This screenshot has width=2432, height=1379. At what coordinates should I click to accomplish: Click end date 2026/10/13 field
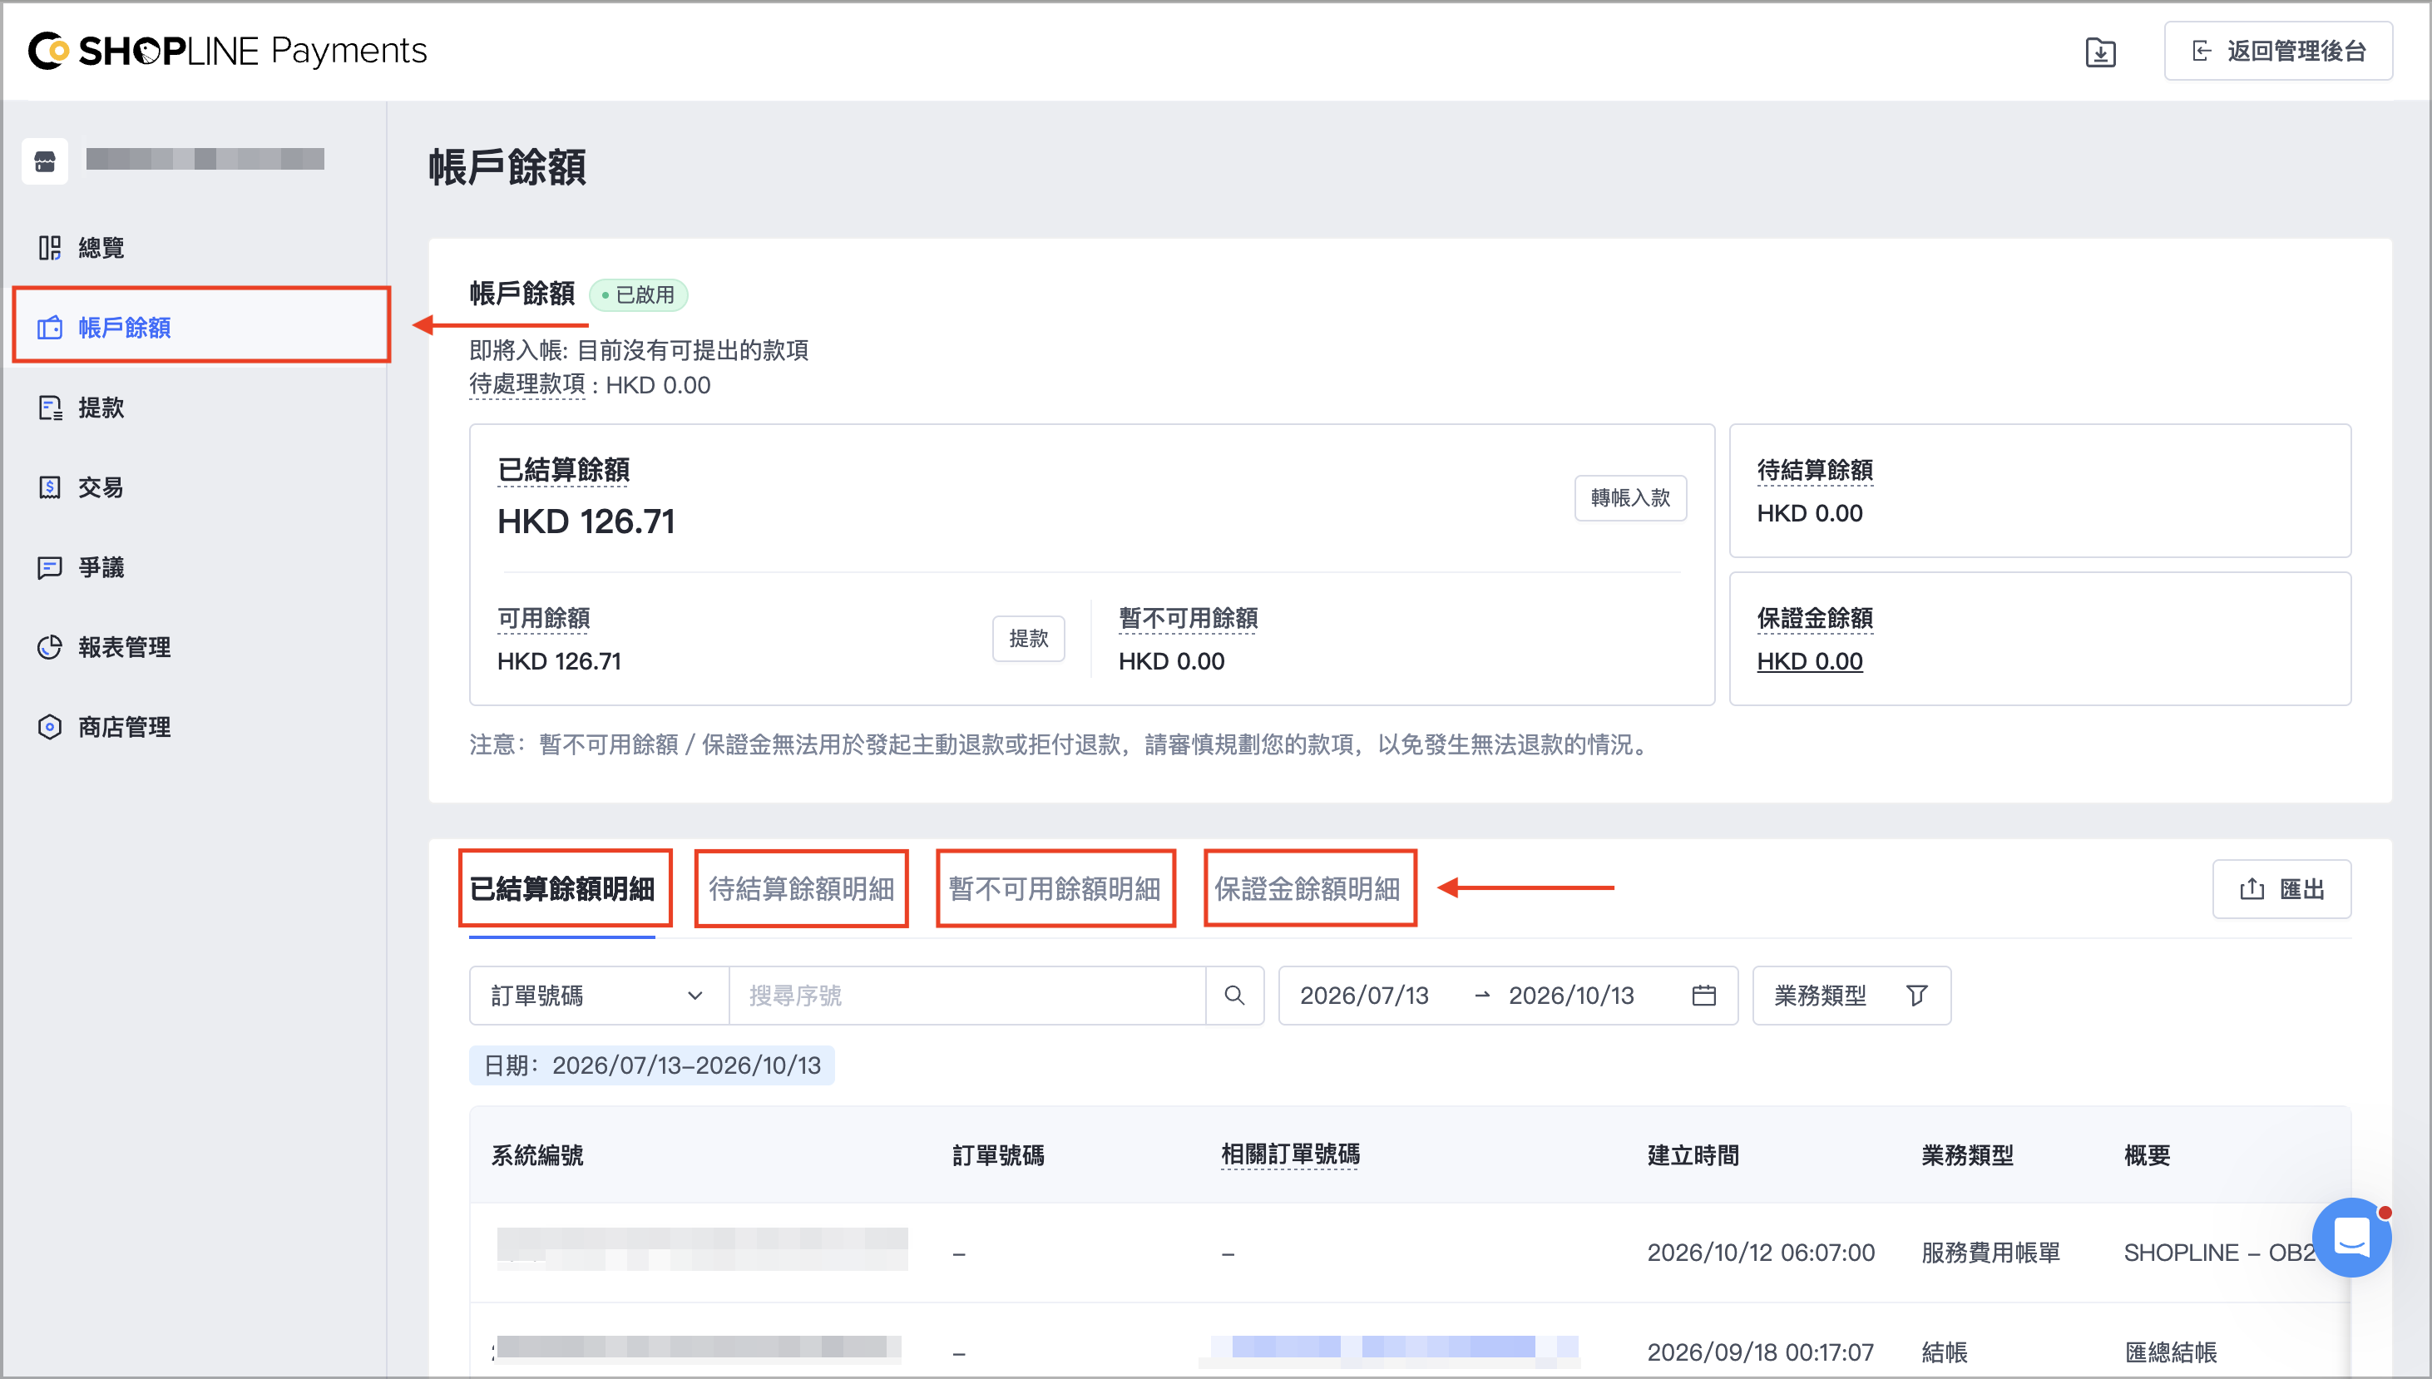pos(1571,996)
